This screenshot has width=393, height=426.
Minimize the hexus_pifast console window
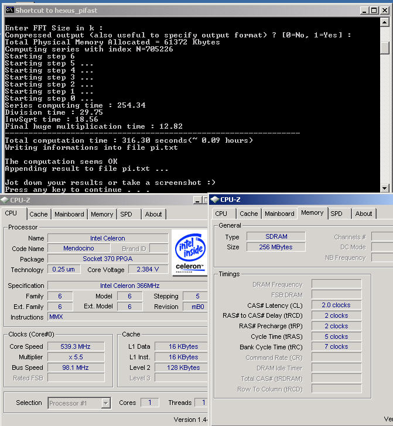364,11
